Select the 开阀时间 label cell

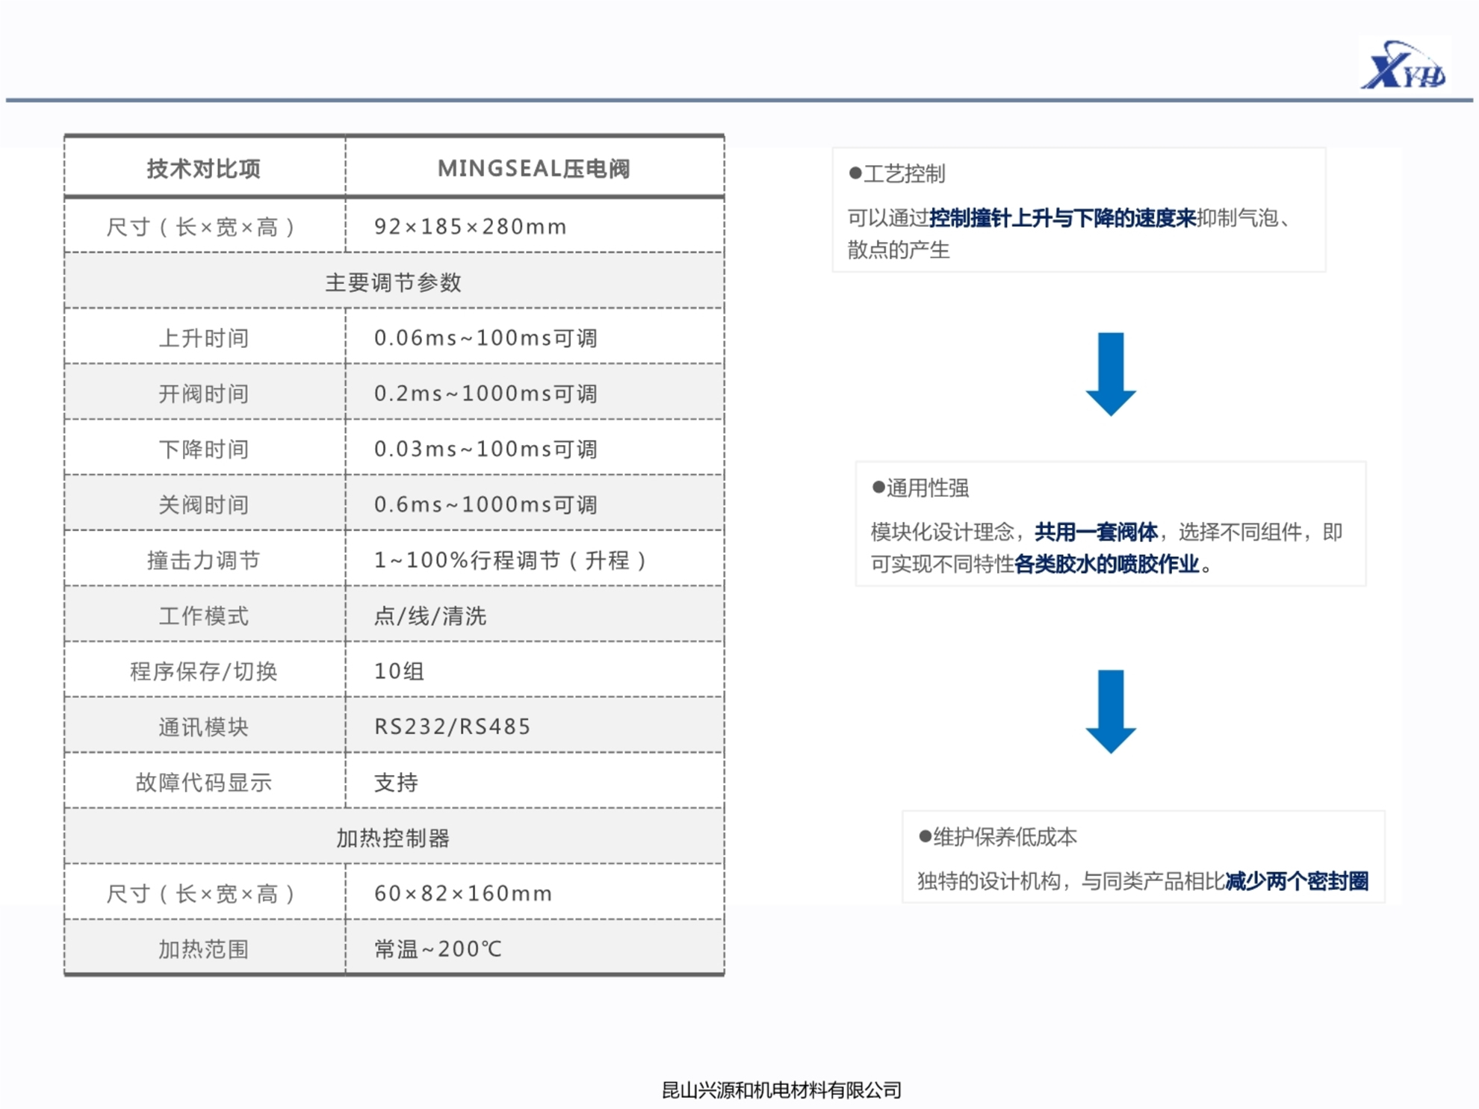click(x=203, y=394)
